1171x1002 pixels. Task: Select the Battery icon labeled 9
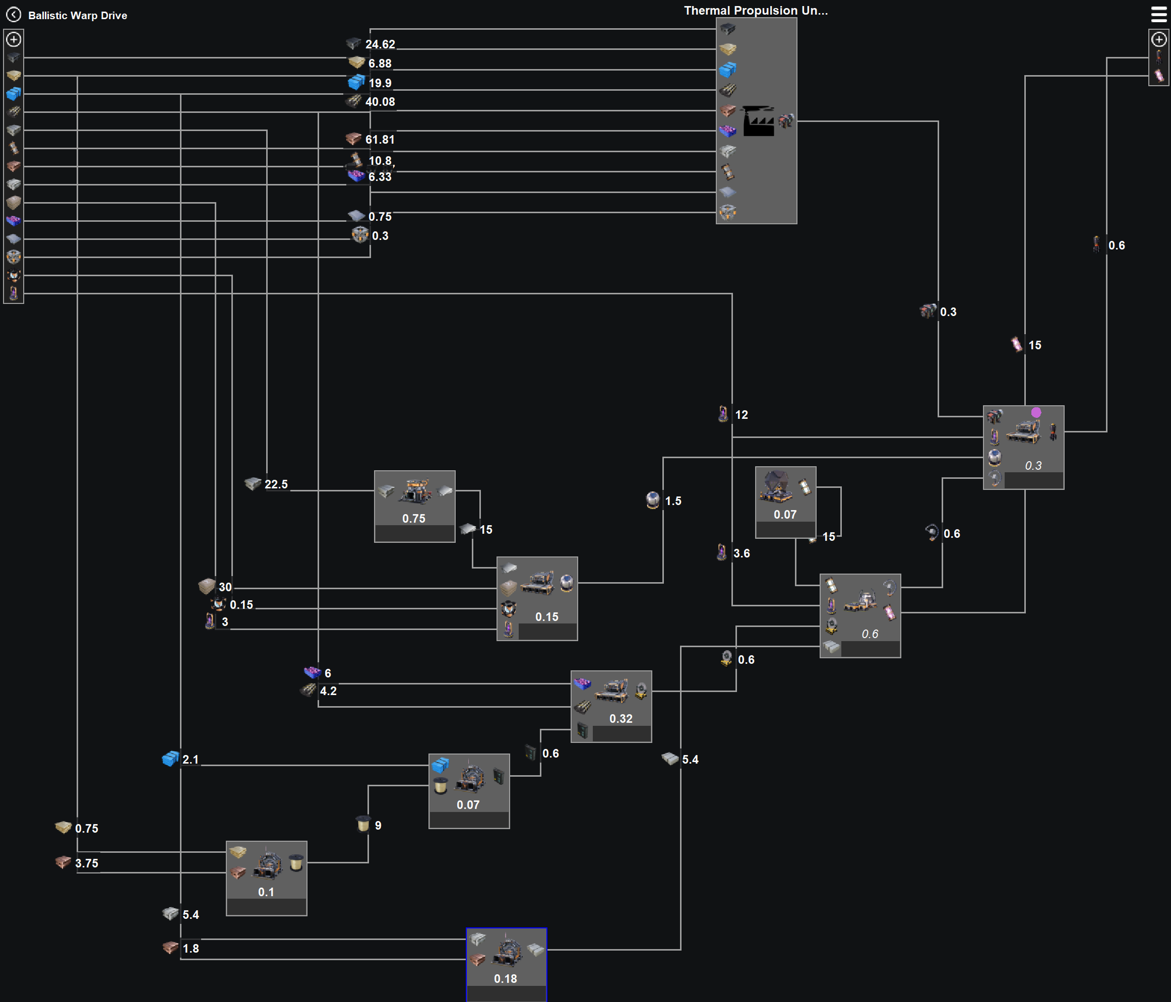(x=363, y=826)
